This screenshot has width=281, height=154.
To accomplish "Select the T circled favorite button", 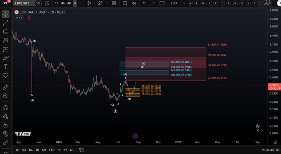I will click(255, 3).
